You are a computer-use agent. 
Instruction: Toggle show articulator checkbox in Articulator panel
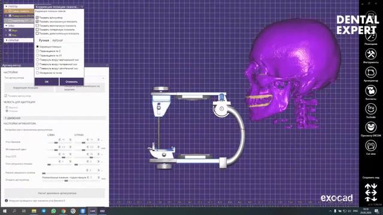tap(5, 96)
